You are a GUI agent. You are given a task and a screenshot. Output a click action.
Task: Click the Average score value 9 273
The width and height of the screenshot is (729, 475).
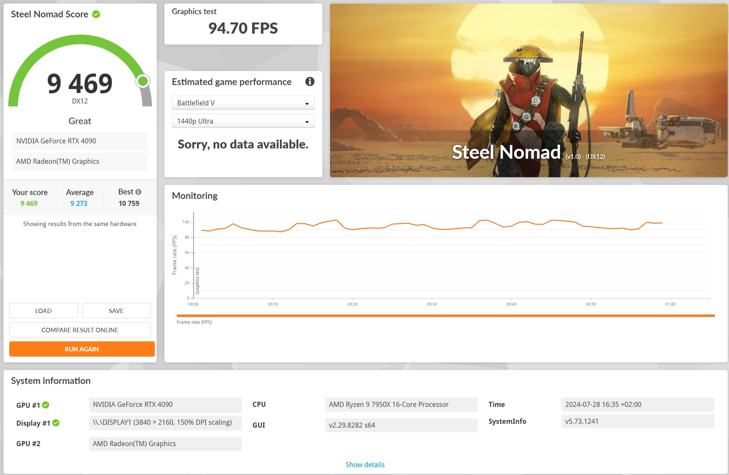tap(79, 203)
